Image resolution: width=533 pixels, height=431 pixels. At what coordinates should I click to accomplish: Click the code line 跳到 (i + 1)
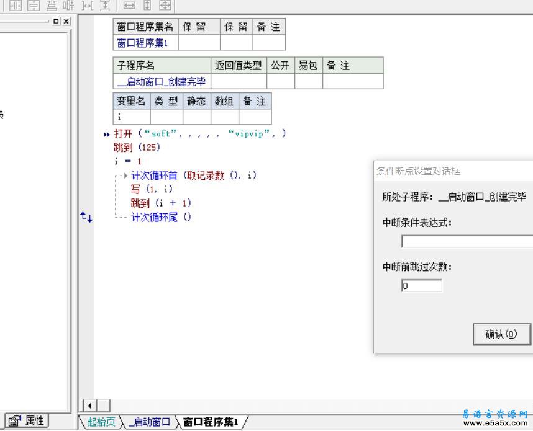coord(161,203)
